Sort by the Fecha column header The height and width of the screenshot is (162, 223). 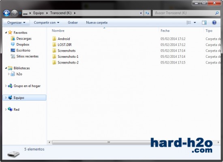coord(165,31)
